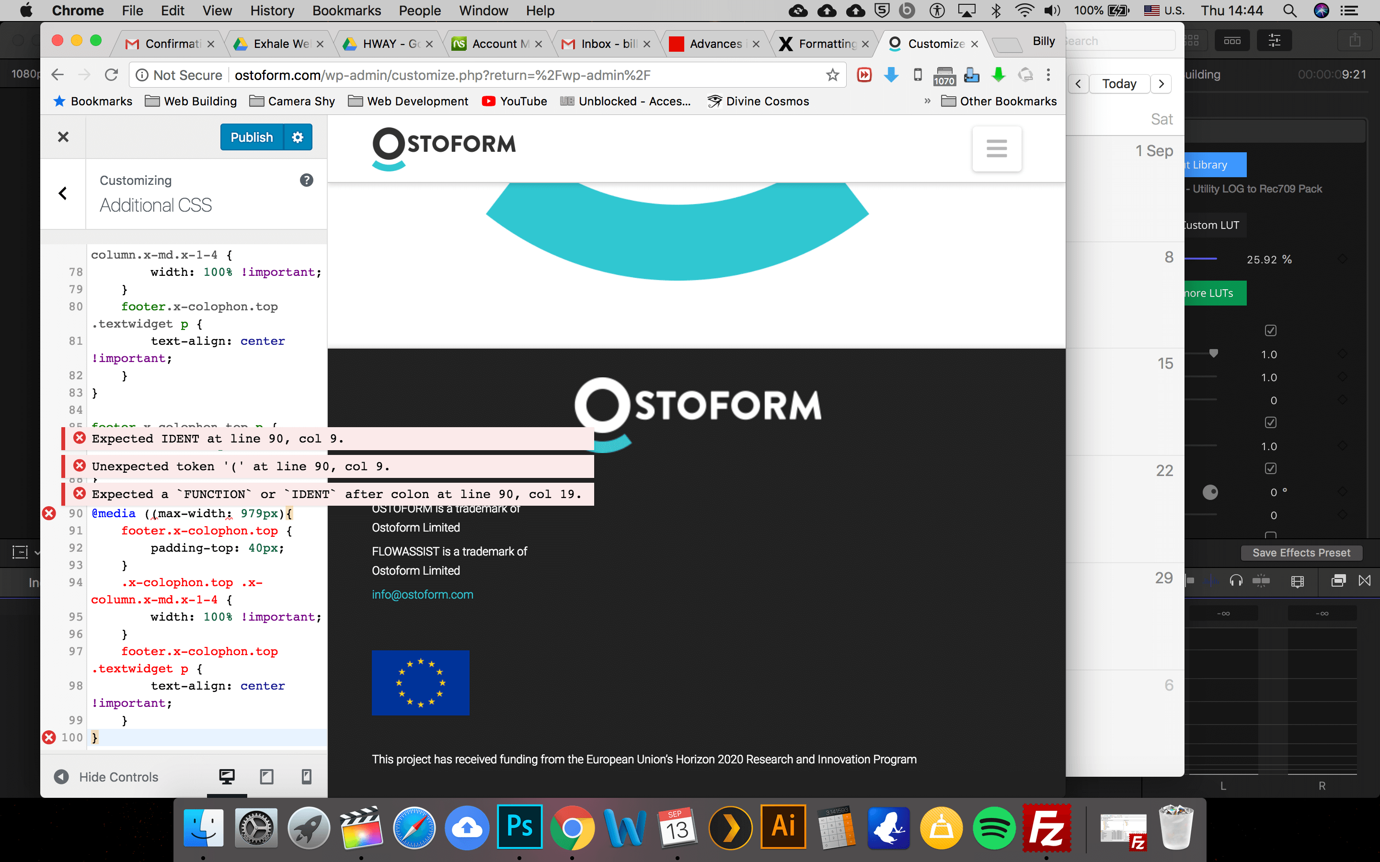Viewport: 1380px width, 862px height.
Task: Close the Customizer with the X
Action: pos(63,137)
